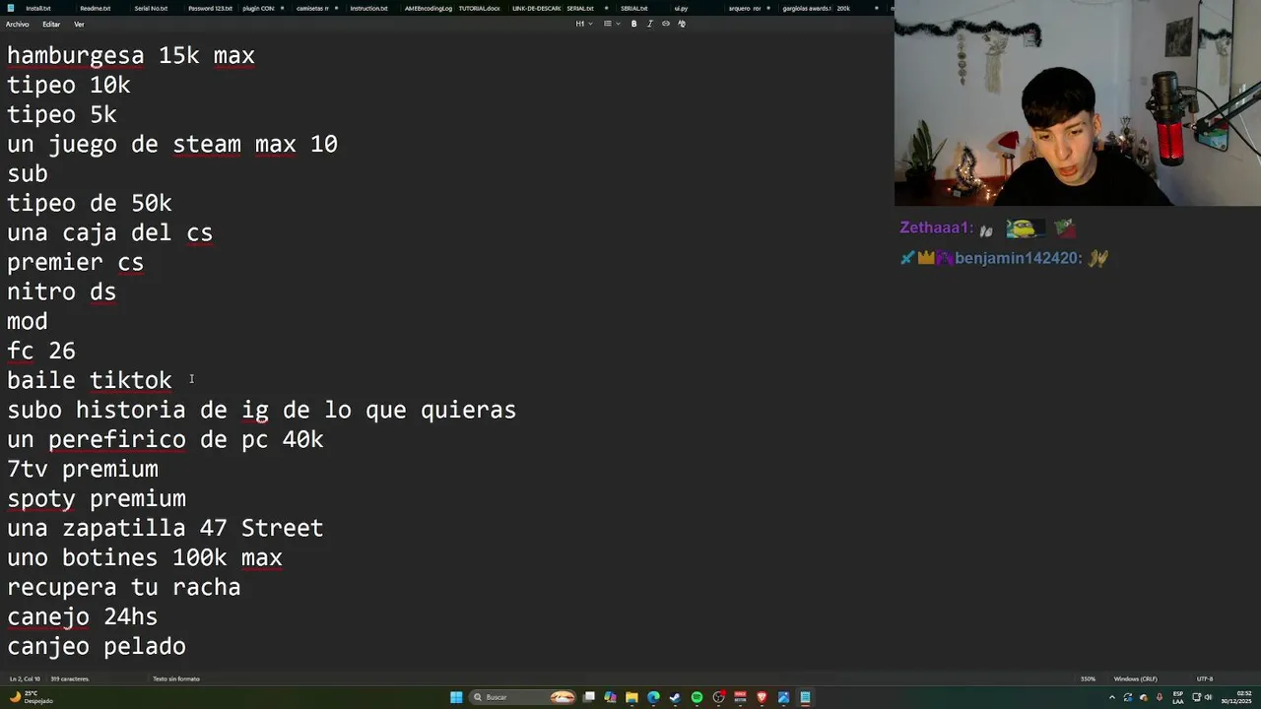Click the 350% zoom level indicator
1261x709 pixels.
click(x=1088, y=678)
